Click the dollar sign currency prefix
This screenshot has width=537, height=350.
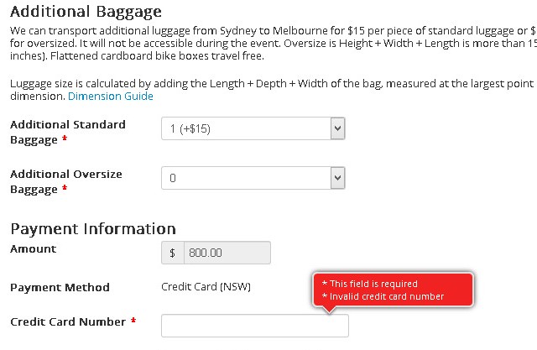click(172, 253)
